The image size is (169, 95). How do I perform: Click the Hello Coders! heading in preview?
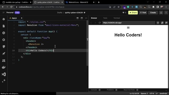[x=128, y=35]
